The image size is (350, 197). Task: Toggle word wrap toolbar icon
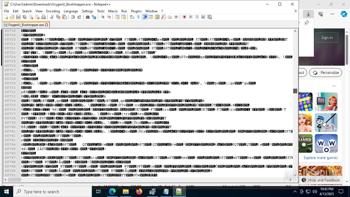(x=132, y=17)
